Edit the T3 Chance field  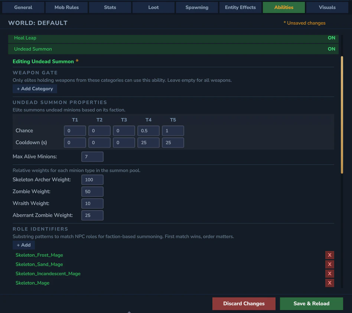pos(124,131)
